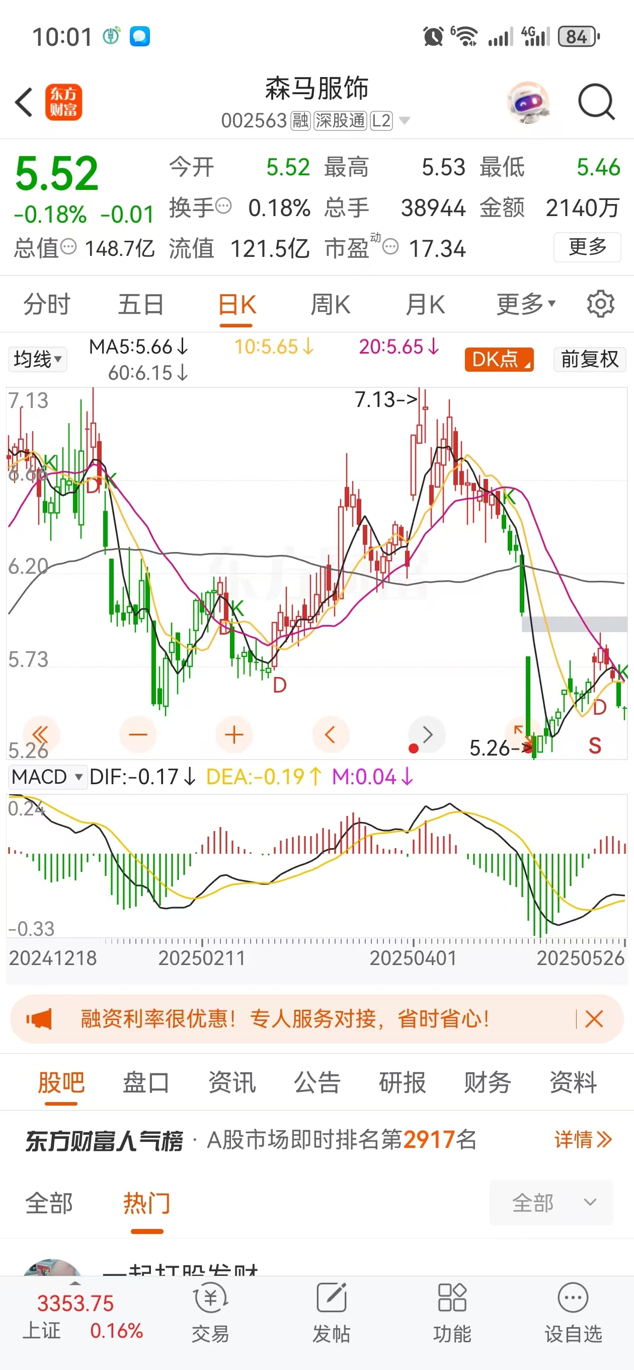Image resolution: width=634 pixels, height=1370 pixels.
Task: Open the 财务 tab
Action: click(x=488, y=1082)
